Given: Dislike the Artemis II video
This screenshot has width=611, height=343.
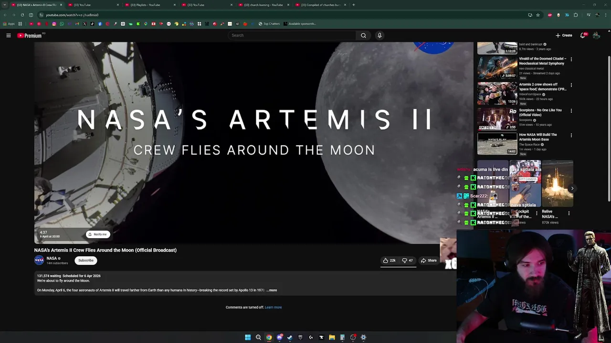Looking at the screenshot, I should pyautogui.click(x=407, y=261).
